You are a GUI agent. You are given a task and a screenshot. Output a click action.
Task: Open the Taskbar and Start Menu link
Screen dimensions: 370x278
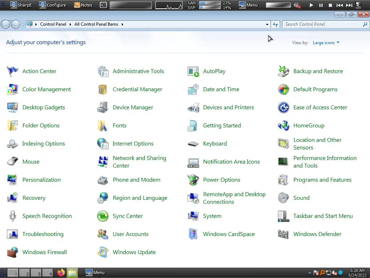323,216
